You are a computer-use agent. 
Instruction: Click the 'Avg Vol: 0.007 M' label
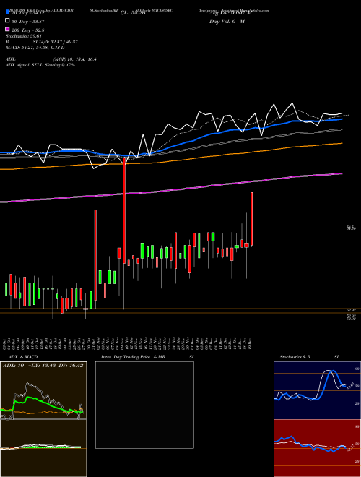coord(230,13)
